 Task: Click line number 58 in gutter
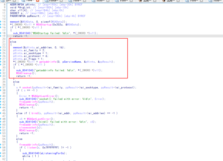pos(4,148)
